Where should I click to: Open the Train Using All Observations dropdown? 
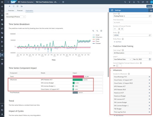(132, 53)
